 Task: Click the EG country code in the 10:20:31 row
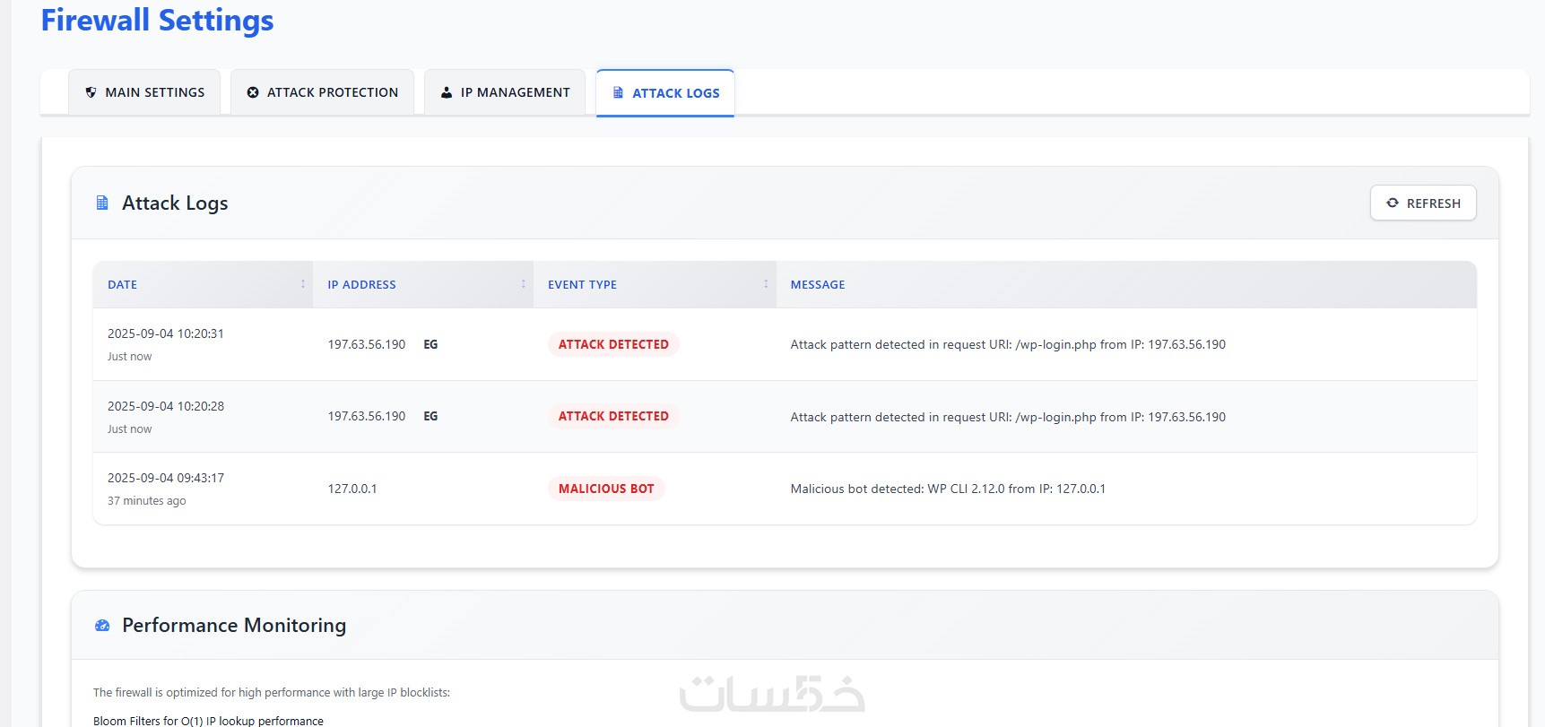pos(430,344)
